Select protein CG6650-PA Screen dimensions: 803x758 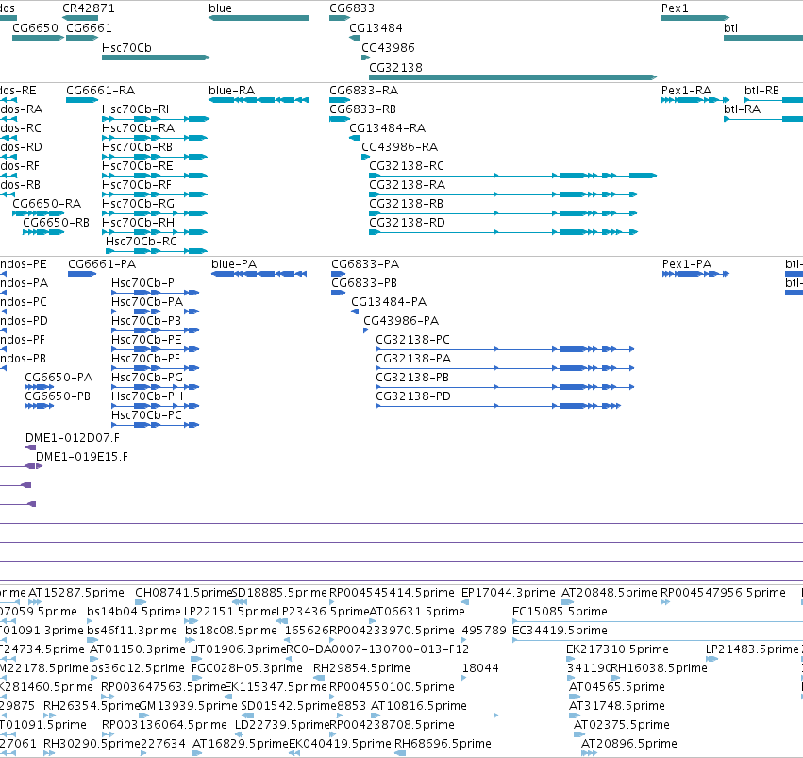click(59, 378)
